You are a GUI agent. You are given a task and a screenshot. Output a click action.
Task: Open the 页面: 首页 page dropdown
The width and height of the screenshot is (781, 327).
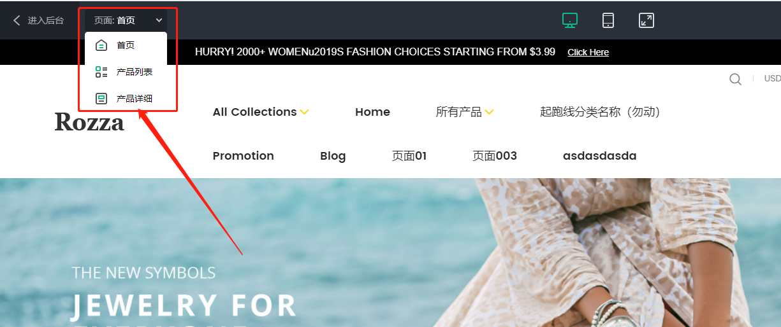click(x=126, y=20)
